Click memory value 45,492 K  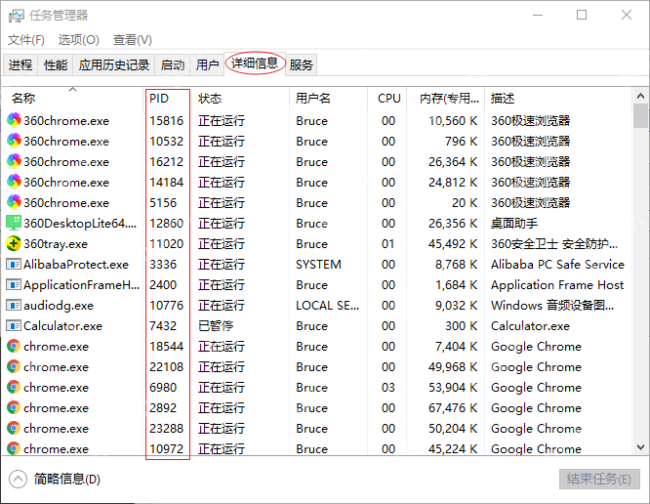pos(453,244)
